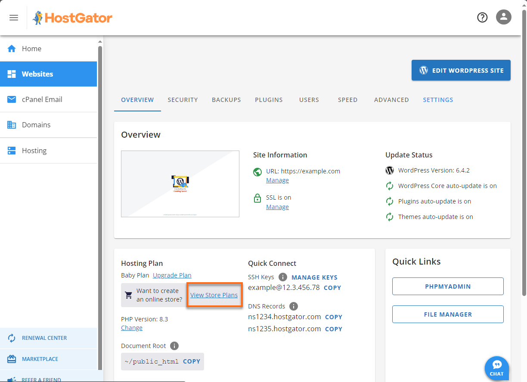Click the Hosting sidebar icon

(x=12, y=150)
